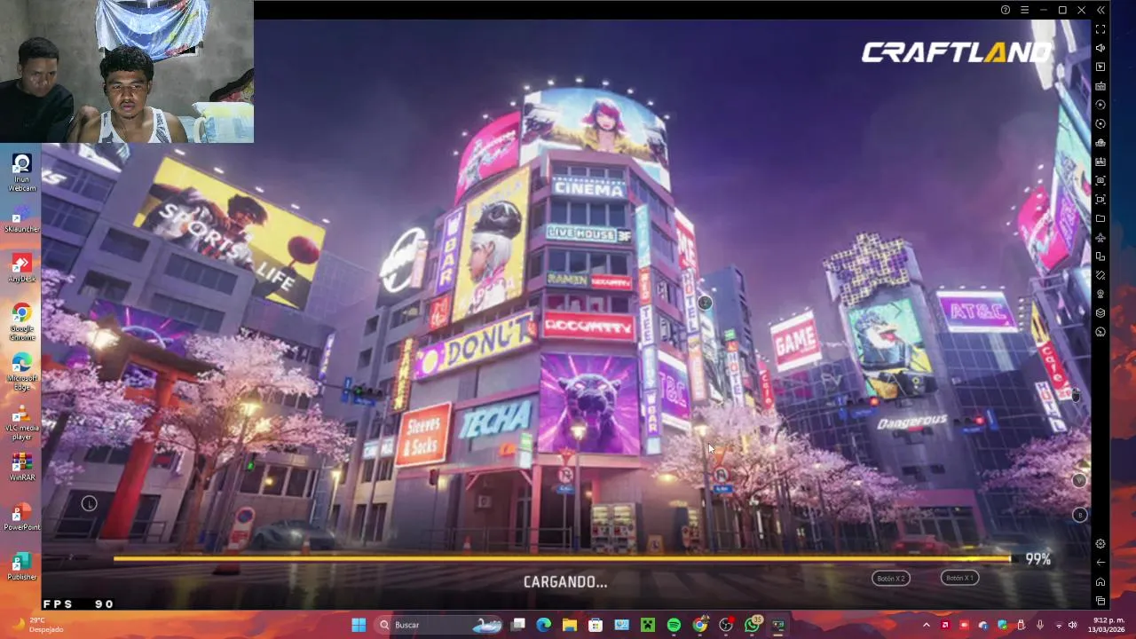
Task: Click the emulator volume speaker icon
Action: (1100, 48)
